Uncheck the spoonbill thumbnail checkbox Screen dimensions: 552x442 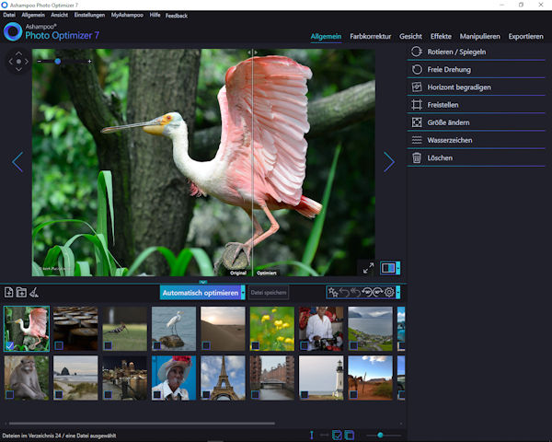tap(10, 345)
